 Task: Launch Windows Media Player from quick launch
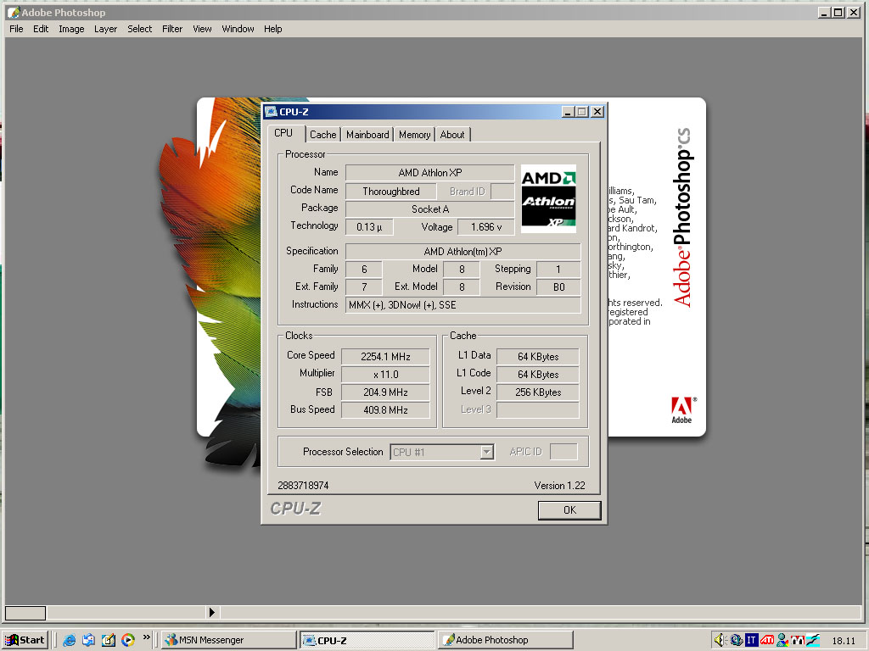pyautogui.click(x=128, y=640)
